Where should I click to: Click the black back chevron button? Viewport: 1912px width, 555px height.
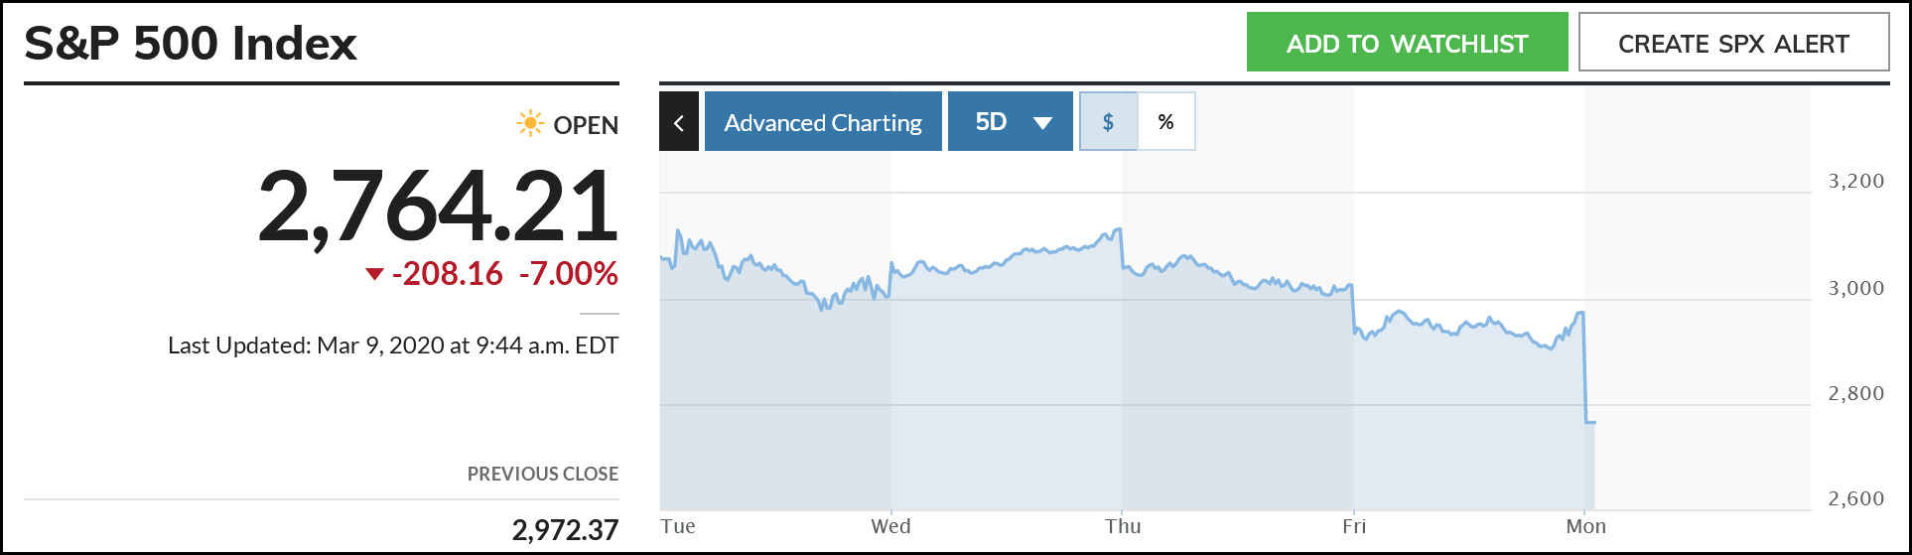(679, 122)
